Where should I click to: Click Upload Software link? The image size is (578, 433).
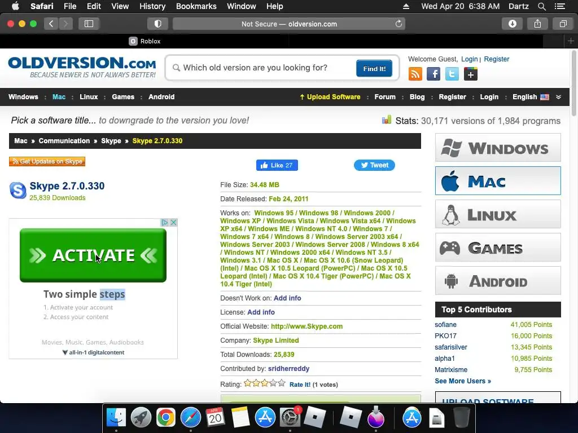330,97
